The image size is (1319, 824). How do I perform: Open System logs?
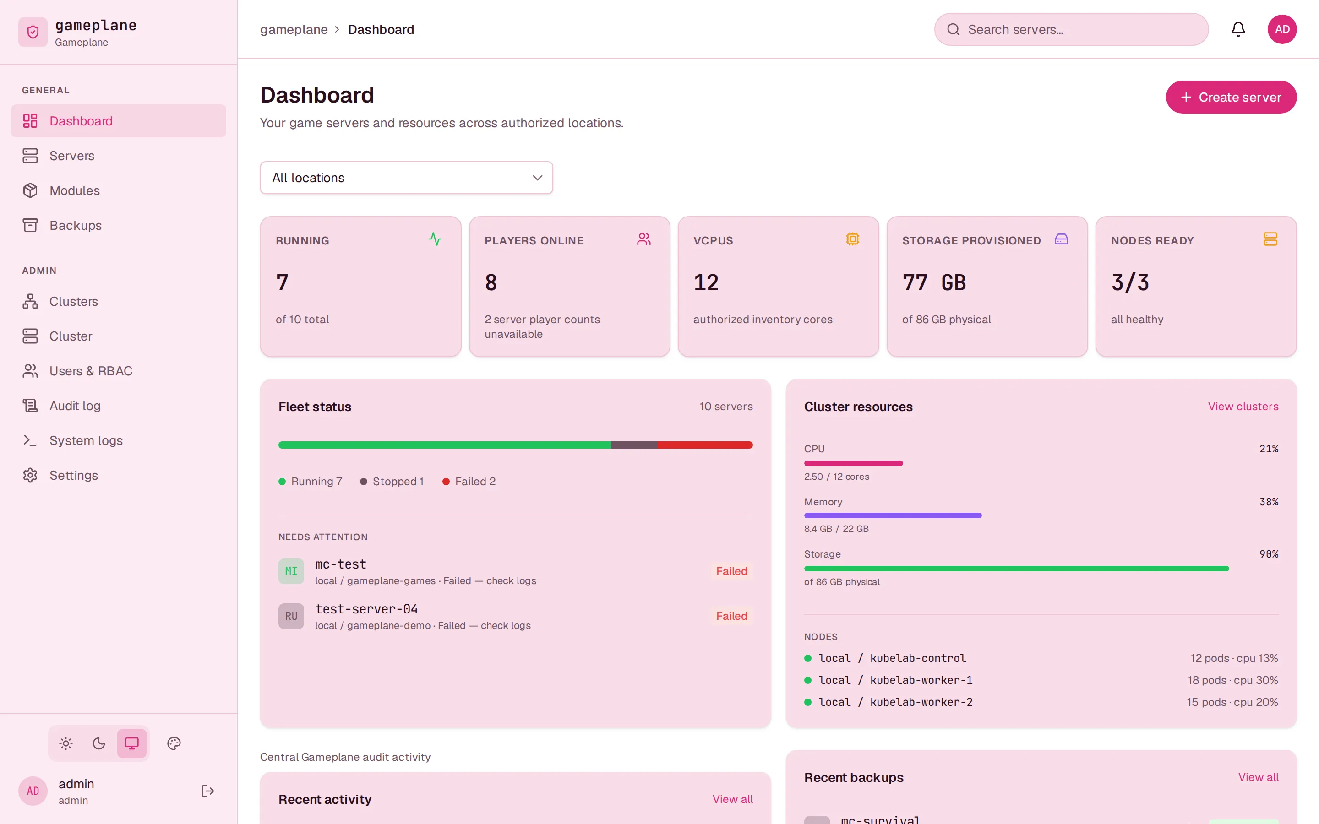coord(118,440)
